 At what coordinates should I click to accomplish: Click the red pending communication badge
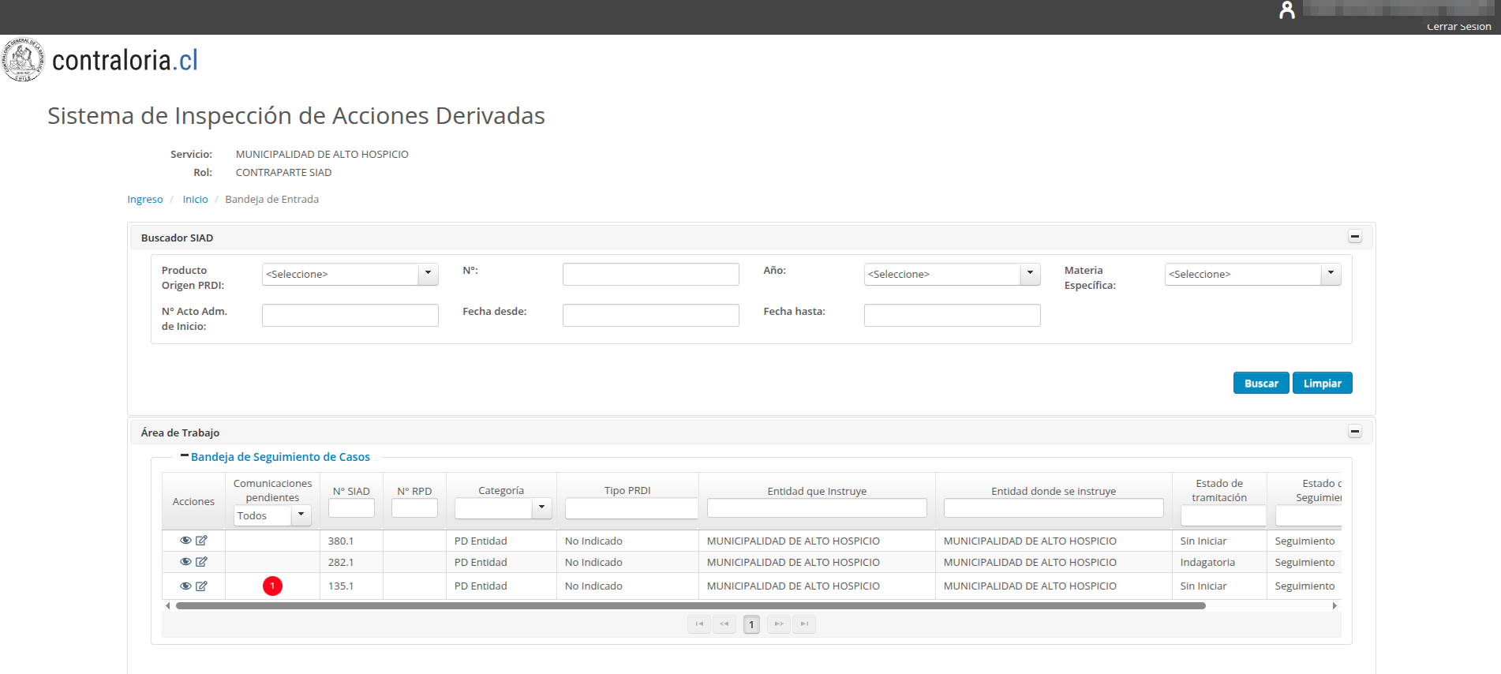(x=272, y=586)
